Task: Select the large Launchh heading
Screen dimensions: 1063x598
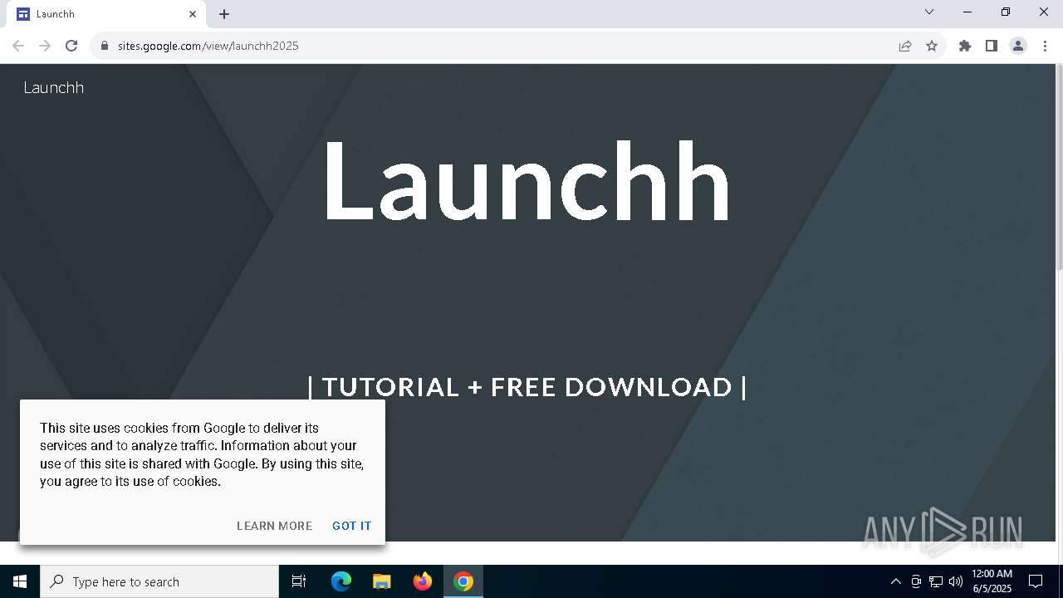Action: coord(527,183)
